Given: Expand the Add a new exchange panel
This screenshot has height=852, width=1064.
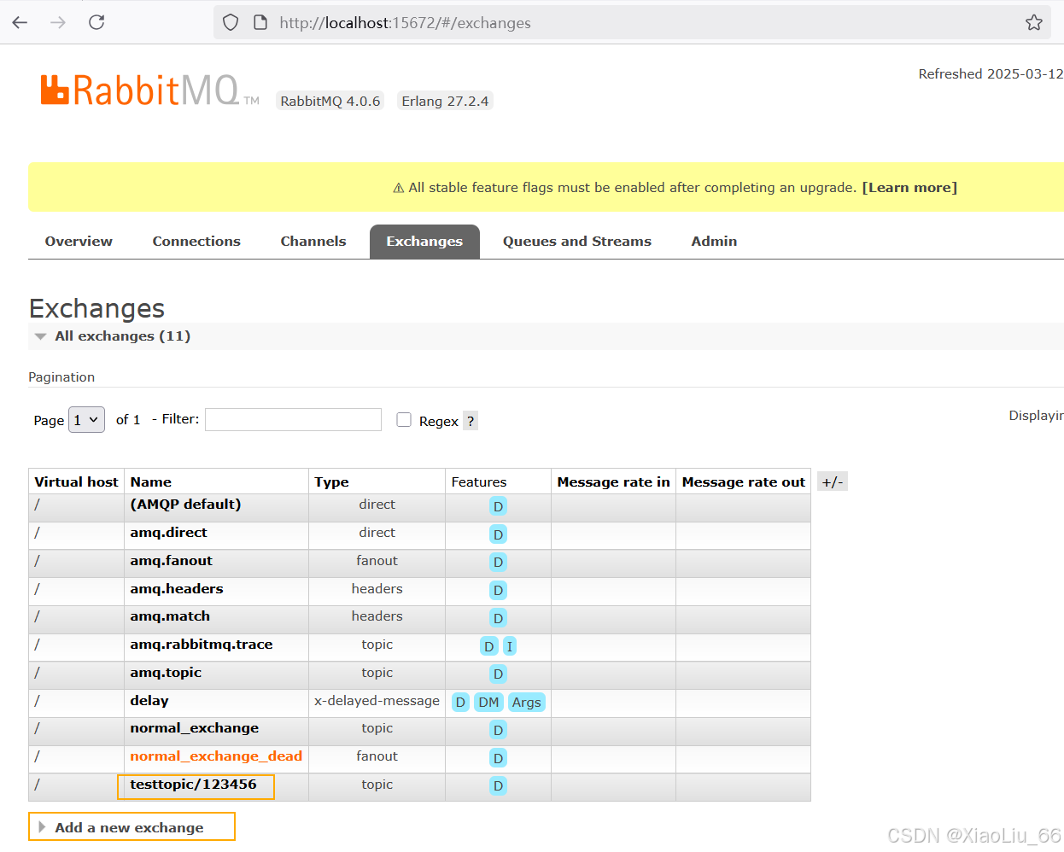Looking at the screenshot, I should 131,826.
